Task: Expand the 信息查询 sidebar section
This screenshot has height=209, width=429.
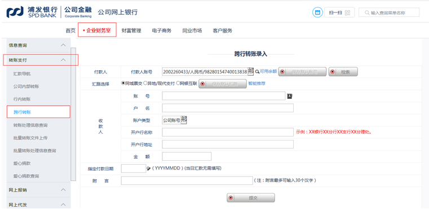Action: pyautogui.click(x=63, y=45)
